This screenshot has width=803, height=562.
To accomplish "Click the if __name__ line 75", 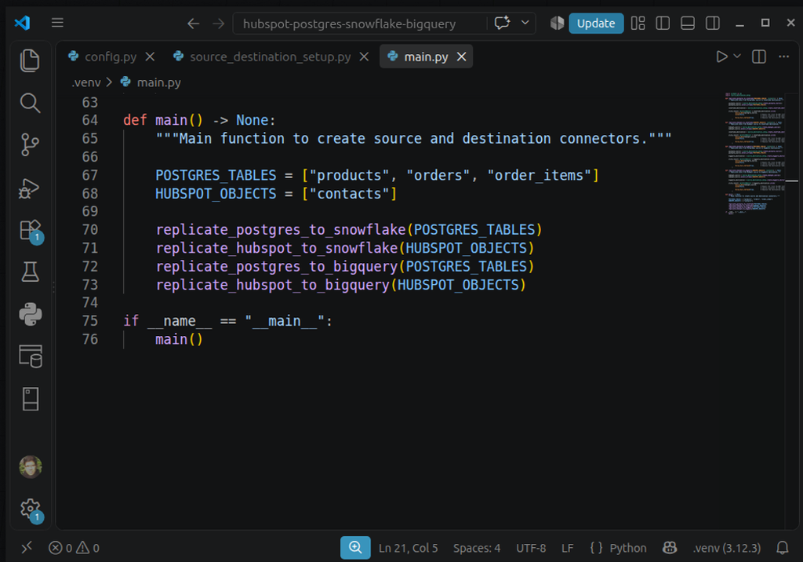I will [228, 321].
